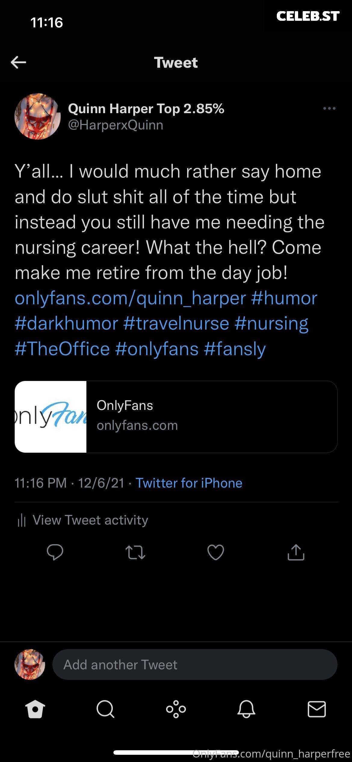This screenshot has width=352, height=762.
Task: Go back using the left arrow
Action: [18, 63]
